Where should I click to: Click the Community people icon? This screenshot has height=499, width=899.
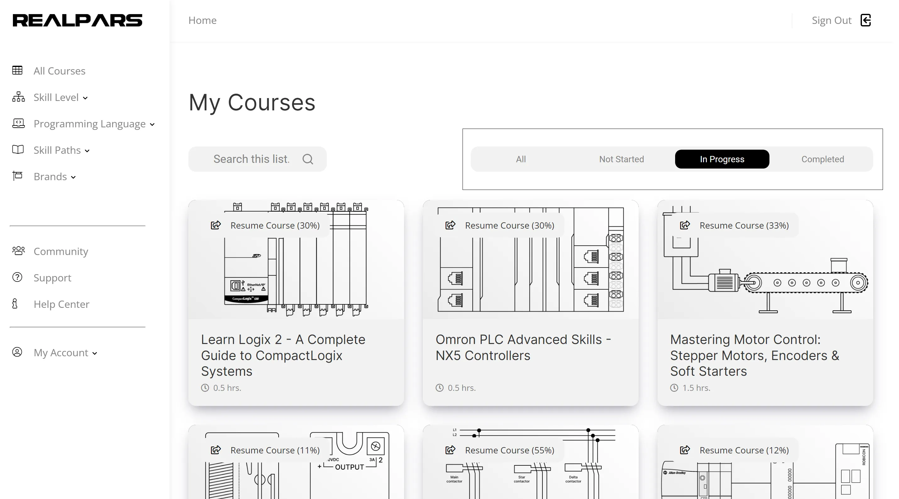point(18,251)
